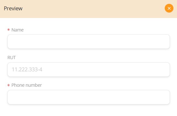The image size is (177, 116).
Task: Click the peach Preview header bar
Action: pos(88,9)
